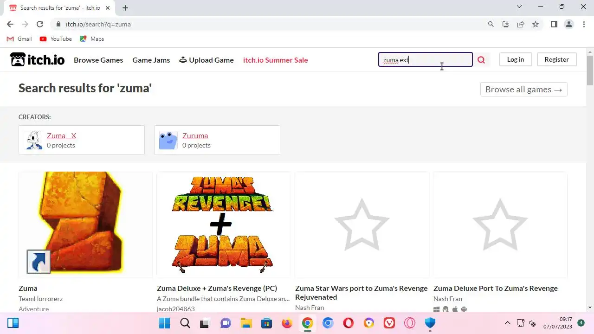Click Zuma Deluxe Port placeholder thumbnail

[500, 225]
